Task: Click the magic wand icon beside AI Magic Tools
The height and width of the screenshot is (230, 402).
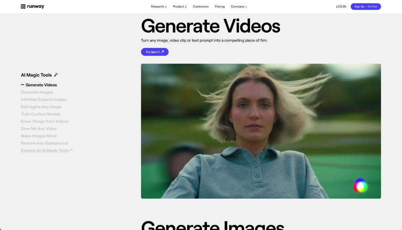Action: click(56, 75)
